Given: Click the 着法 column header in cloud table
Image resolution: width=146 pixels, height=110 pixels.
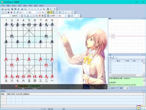Looking at the screenshot, I should pyautogui.click(x=118, y=61).
